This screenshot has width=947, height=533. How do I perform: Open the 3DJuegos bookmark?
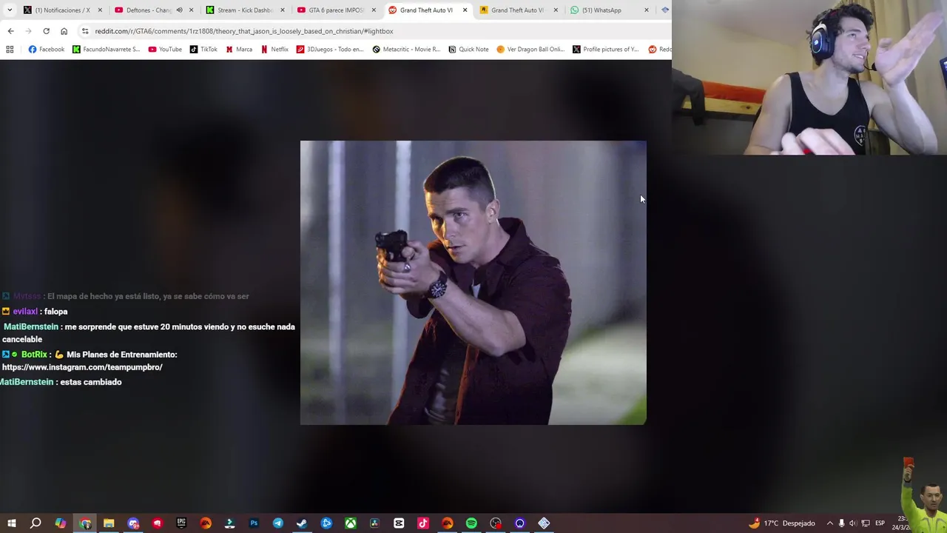[x=330, y=50]
